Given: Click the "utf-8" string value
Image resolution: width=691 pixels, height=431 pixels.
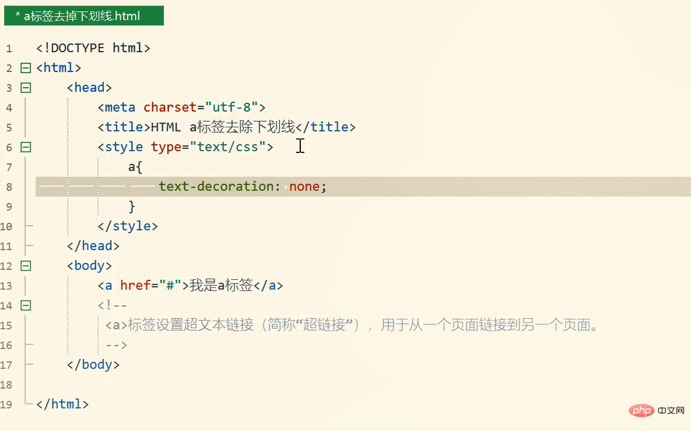Looking at the screenshot, I should click(231, 107).
